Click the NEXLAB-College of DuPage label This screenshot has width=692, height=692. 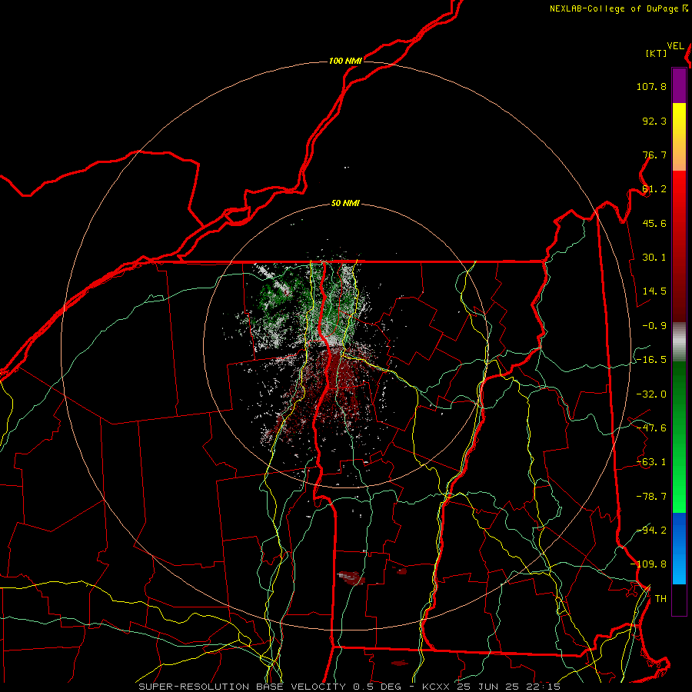(x=614, y=8)
